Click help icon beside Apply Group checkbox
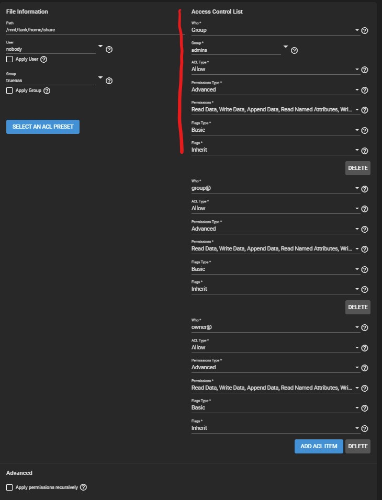The image size is (382, 500). click(47, 90)
